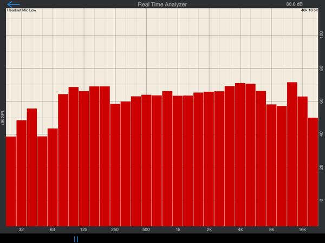
Task: Tap the 8k frequency label
Action: click(x=271, y=230)
